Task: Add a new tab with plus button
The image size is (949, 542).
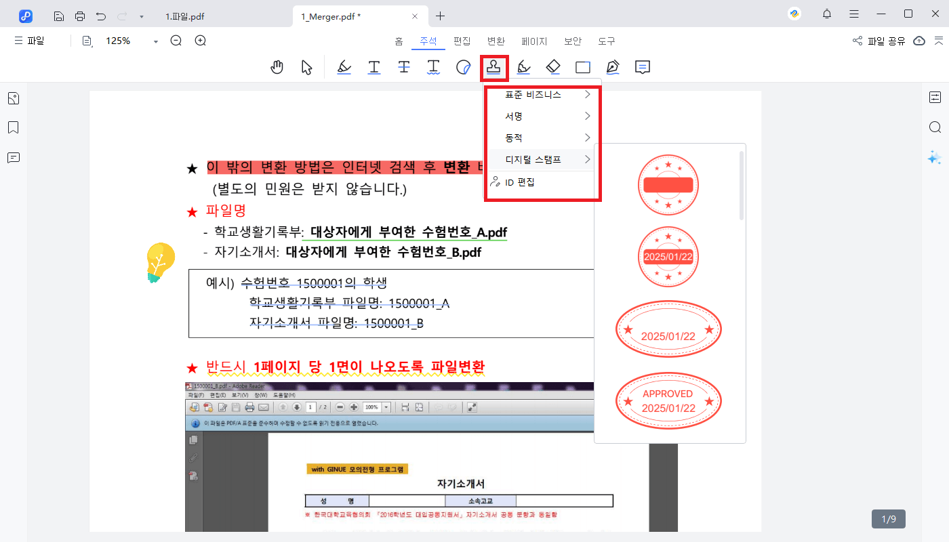Action: coord(441,16)
